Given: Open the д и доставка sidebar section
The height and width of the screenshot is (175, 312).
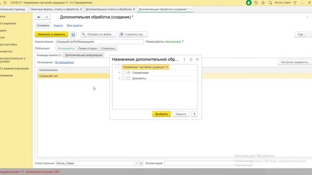Looking at the screenshot, I should click(x=8, y=44).
